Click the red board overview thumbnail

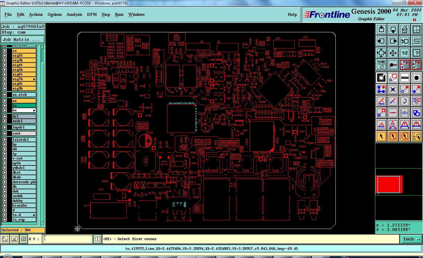389,184
